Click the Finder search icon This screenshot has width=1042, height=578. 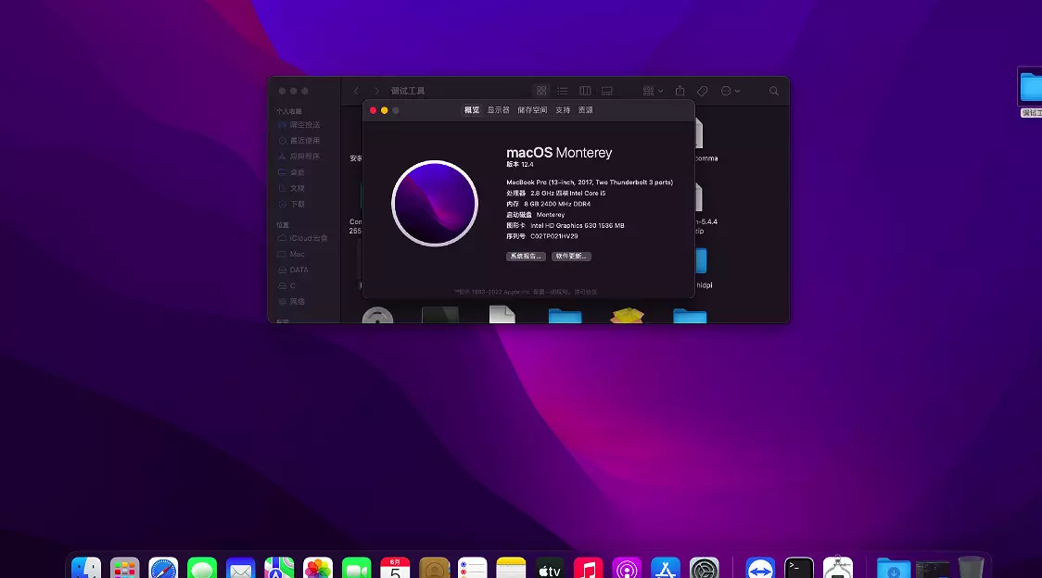[x=774, y=91]
